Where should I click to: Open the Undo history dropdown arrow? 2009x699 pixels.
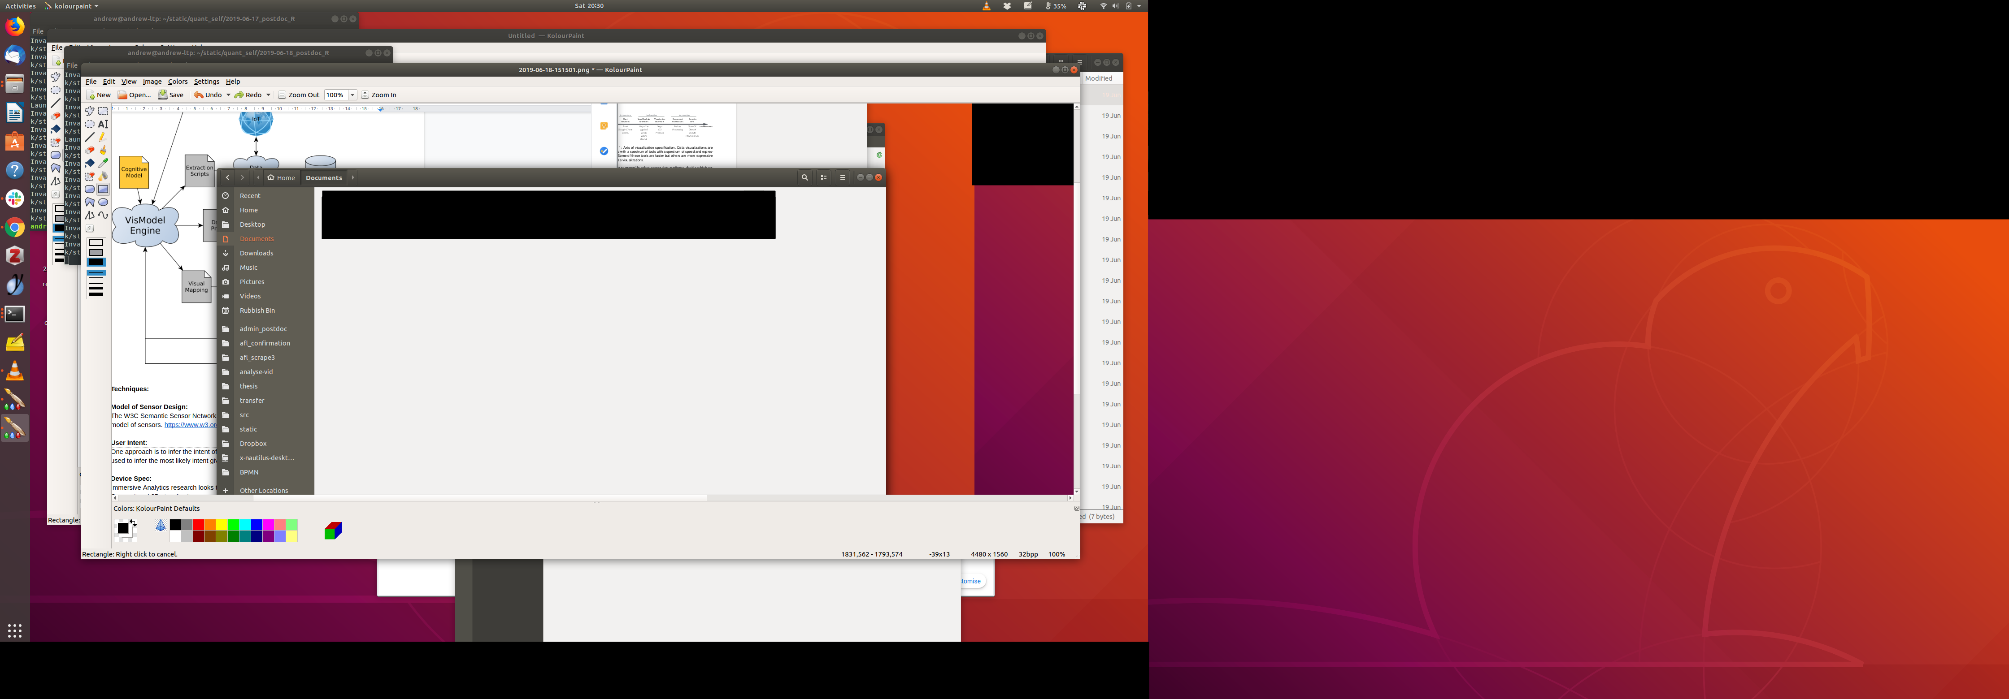click(228, 95)
